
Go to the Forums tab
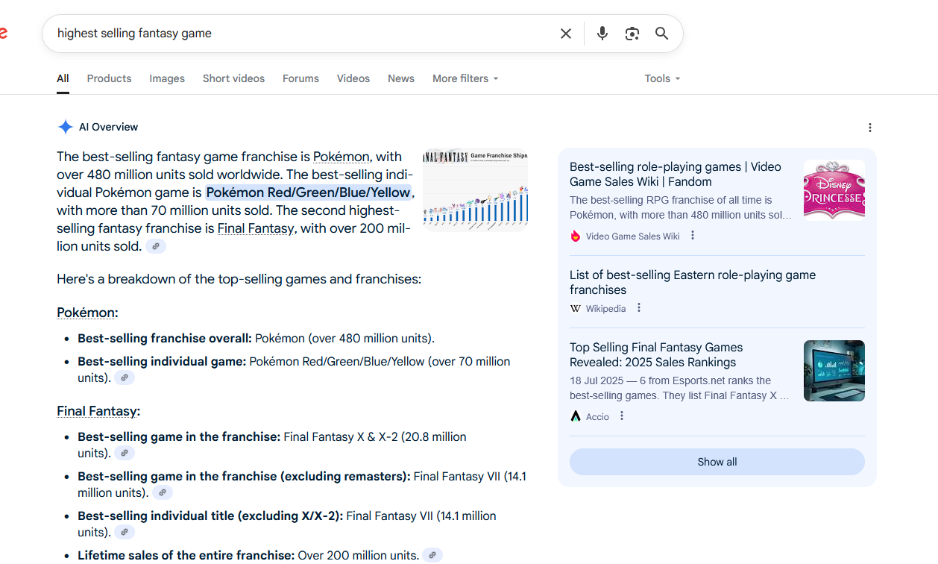pyautogui.click(x=300, y=78)
